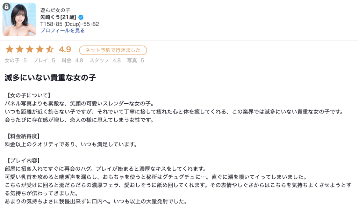The height and width of the screenshot is (207, 358).
Task: Click the third rating star
Action: 30,50
